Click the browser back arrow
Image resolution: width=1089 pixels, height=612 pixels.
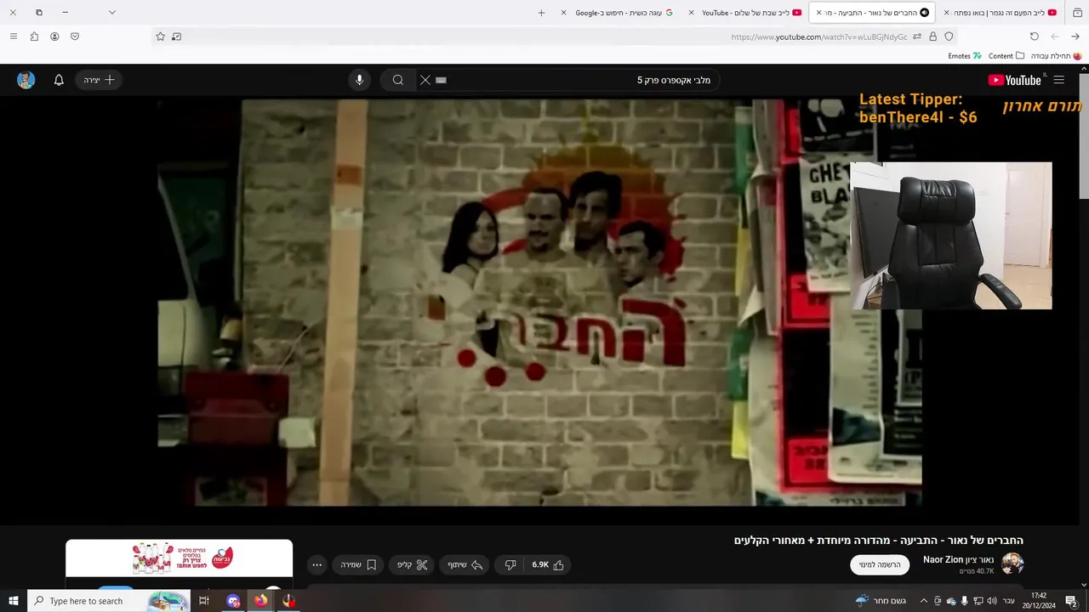1075,37
